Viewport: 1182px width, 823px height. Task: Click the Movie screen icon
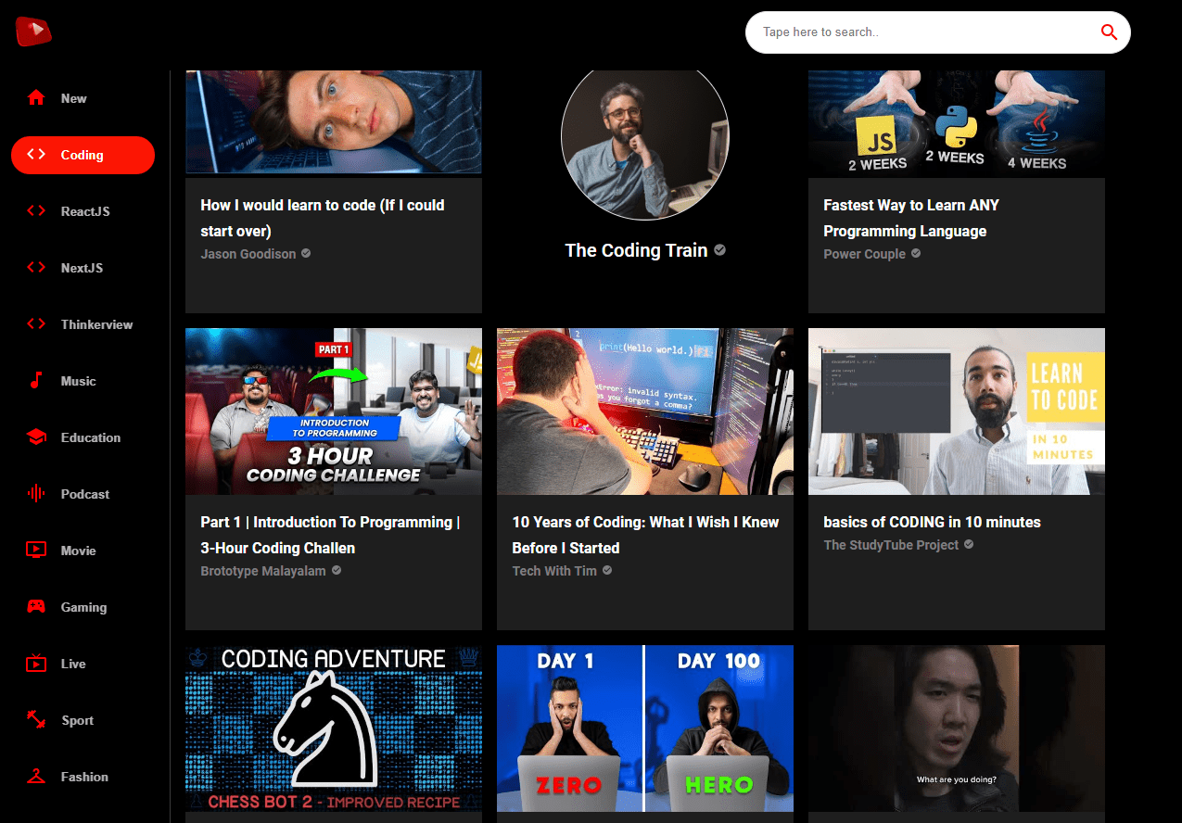pyautogui.click(x=36, y=551)
